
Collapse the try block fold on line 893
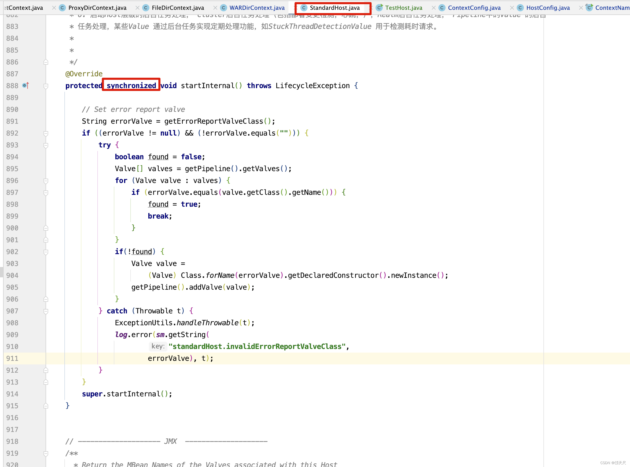(46, 145)
